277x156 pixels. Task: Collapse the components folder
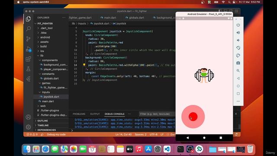coord(50,60)
